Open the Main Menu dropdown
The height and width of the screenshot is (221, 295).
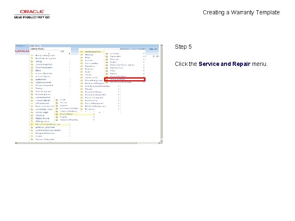[35, 46]
